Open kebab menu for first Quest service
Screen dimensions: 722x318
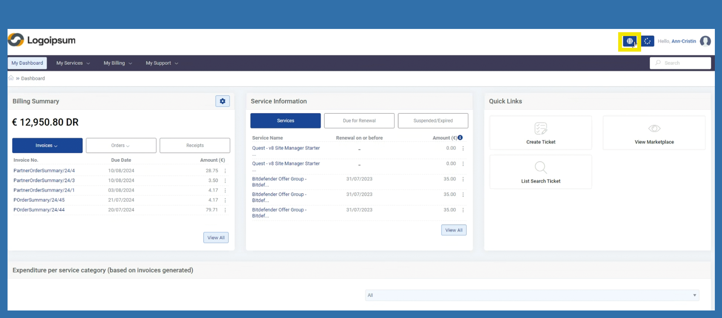pos(463,148)
